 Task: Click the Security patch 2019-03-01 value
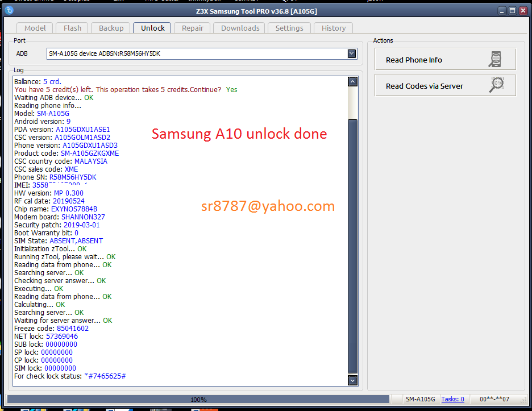tap(82, 225)
